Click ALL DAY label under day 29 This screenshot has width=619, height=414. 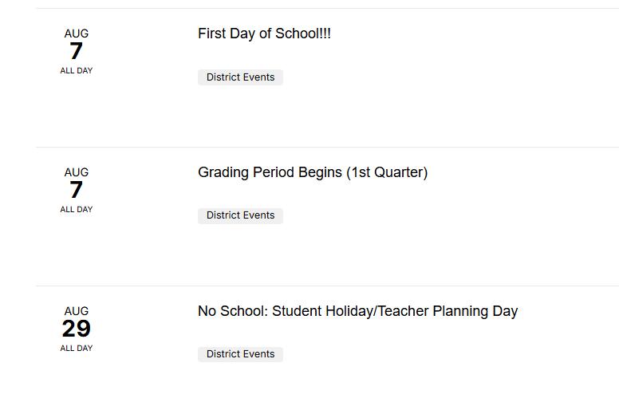[x=77, y=349]
